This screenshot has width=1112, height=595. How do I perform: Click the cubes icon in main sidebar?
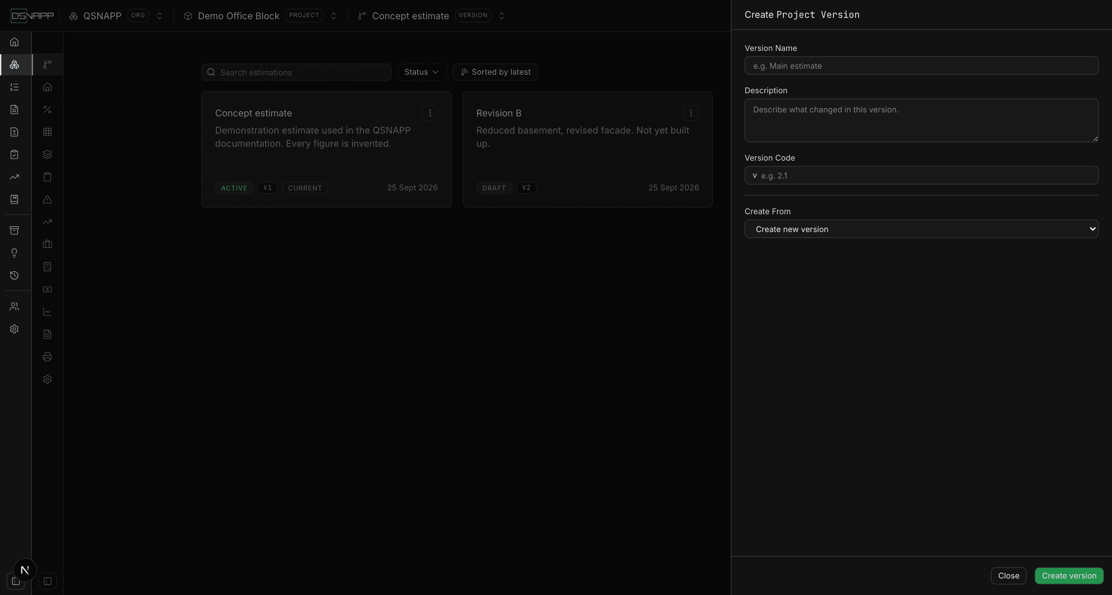[14, 65]
